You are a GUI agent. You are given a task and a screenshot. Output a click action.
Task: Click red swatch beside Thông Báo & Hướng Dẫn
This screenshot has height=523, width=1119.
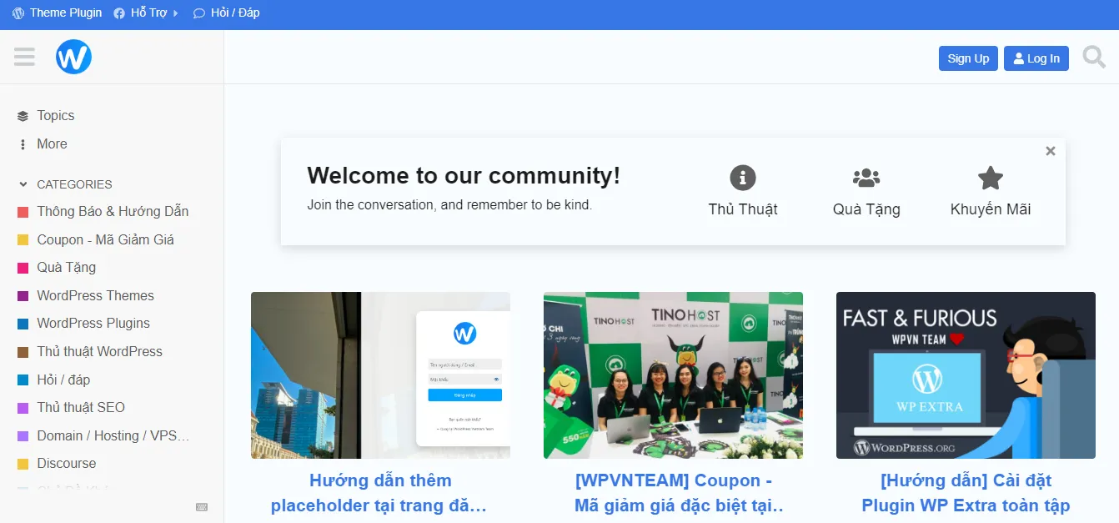click(23, 212)
